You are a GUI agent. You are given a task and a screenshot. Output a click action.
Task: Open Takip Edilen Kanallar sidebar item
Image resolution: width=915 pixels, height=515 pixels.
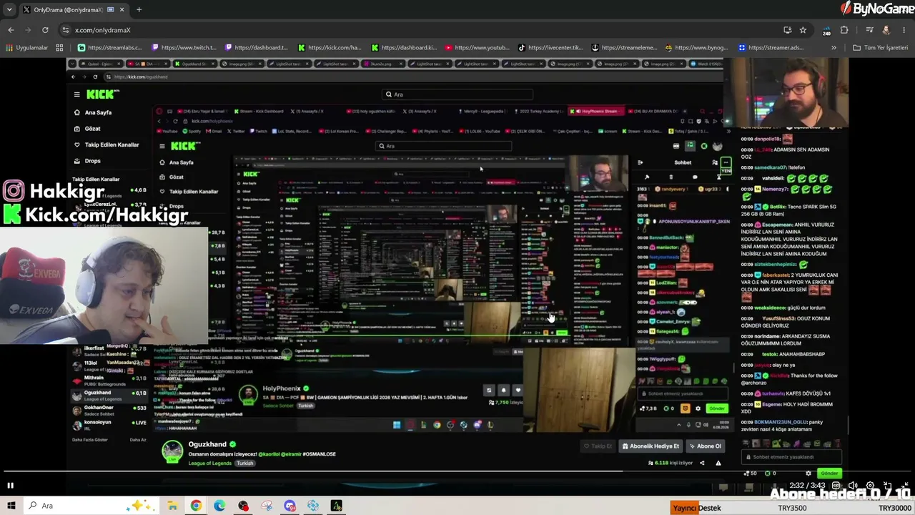pos(107,144)
